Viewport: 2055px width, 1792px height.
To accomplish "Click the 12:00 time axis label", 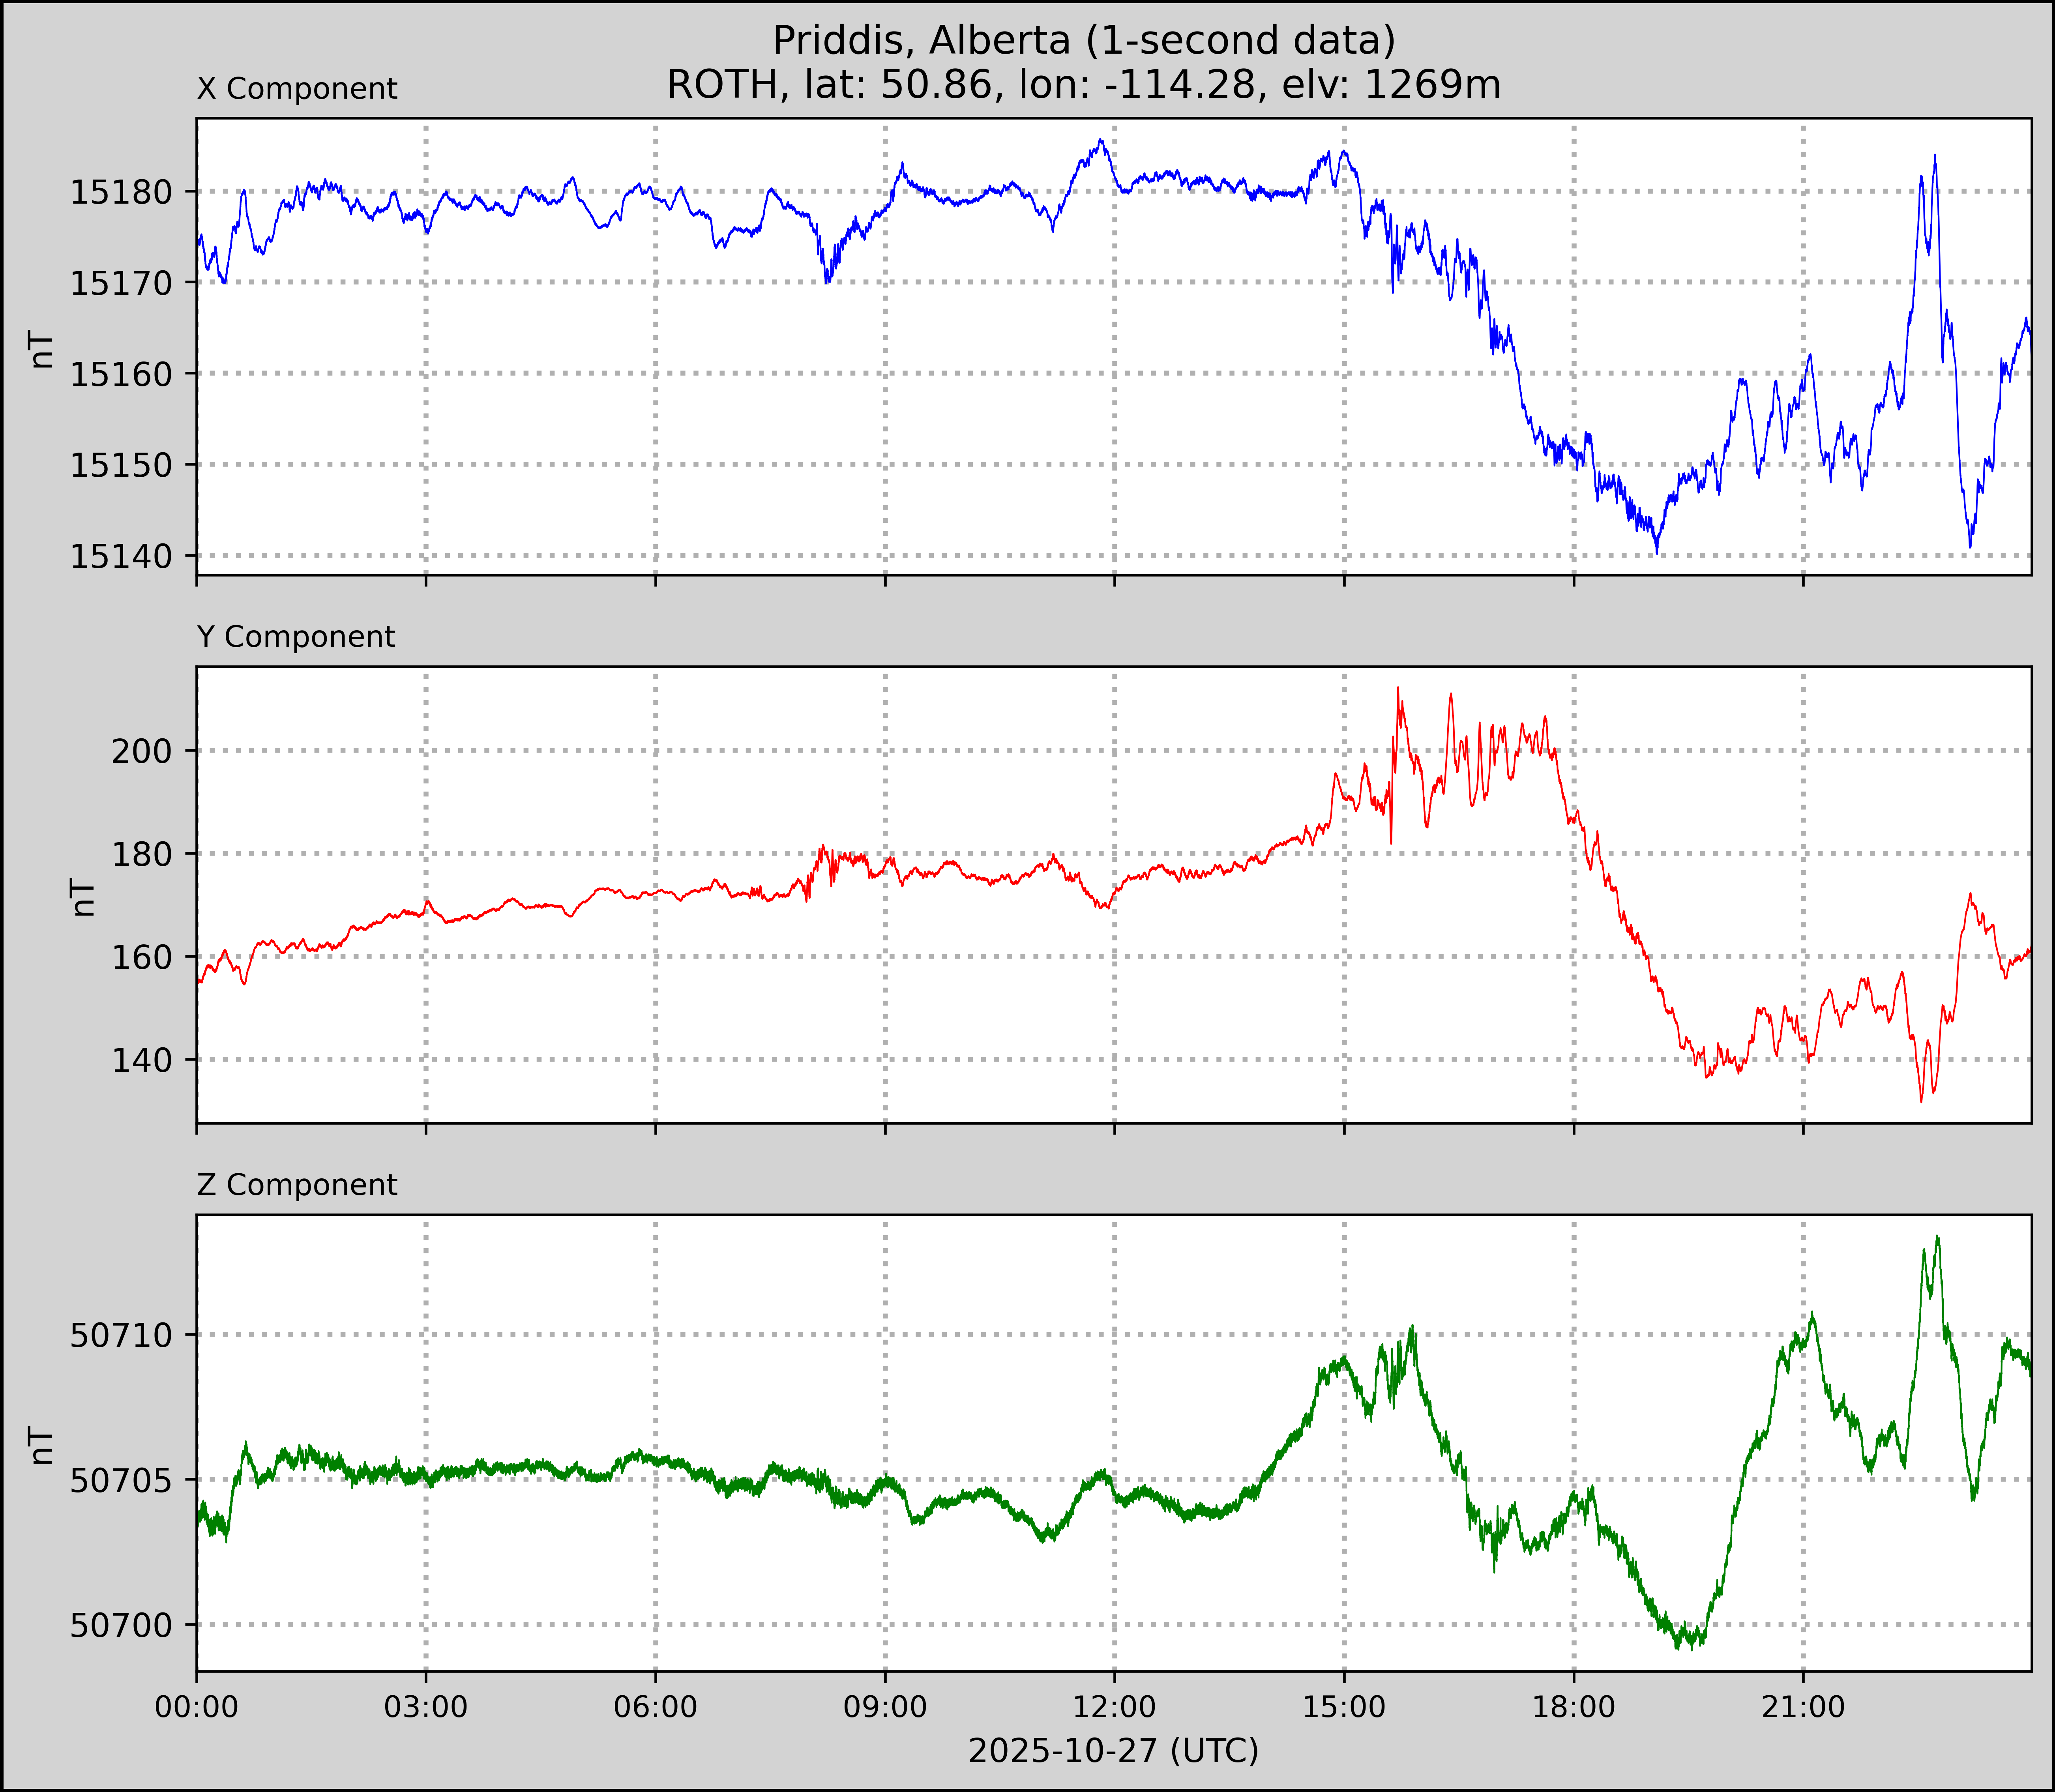I will click(x=1114, y=1707).
